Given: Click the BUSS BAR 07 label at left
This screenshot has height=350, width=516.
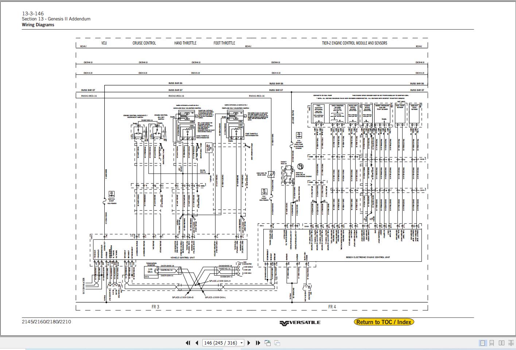Looking at the screenshot, I should click(88, 90).
